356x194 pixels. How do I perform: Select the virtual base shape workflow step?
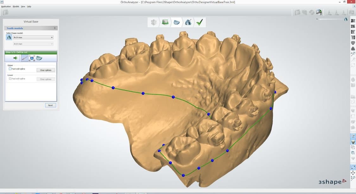pos(177,22)
